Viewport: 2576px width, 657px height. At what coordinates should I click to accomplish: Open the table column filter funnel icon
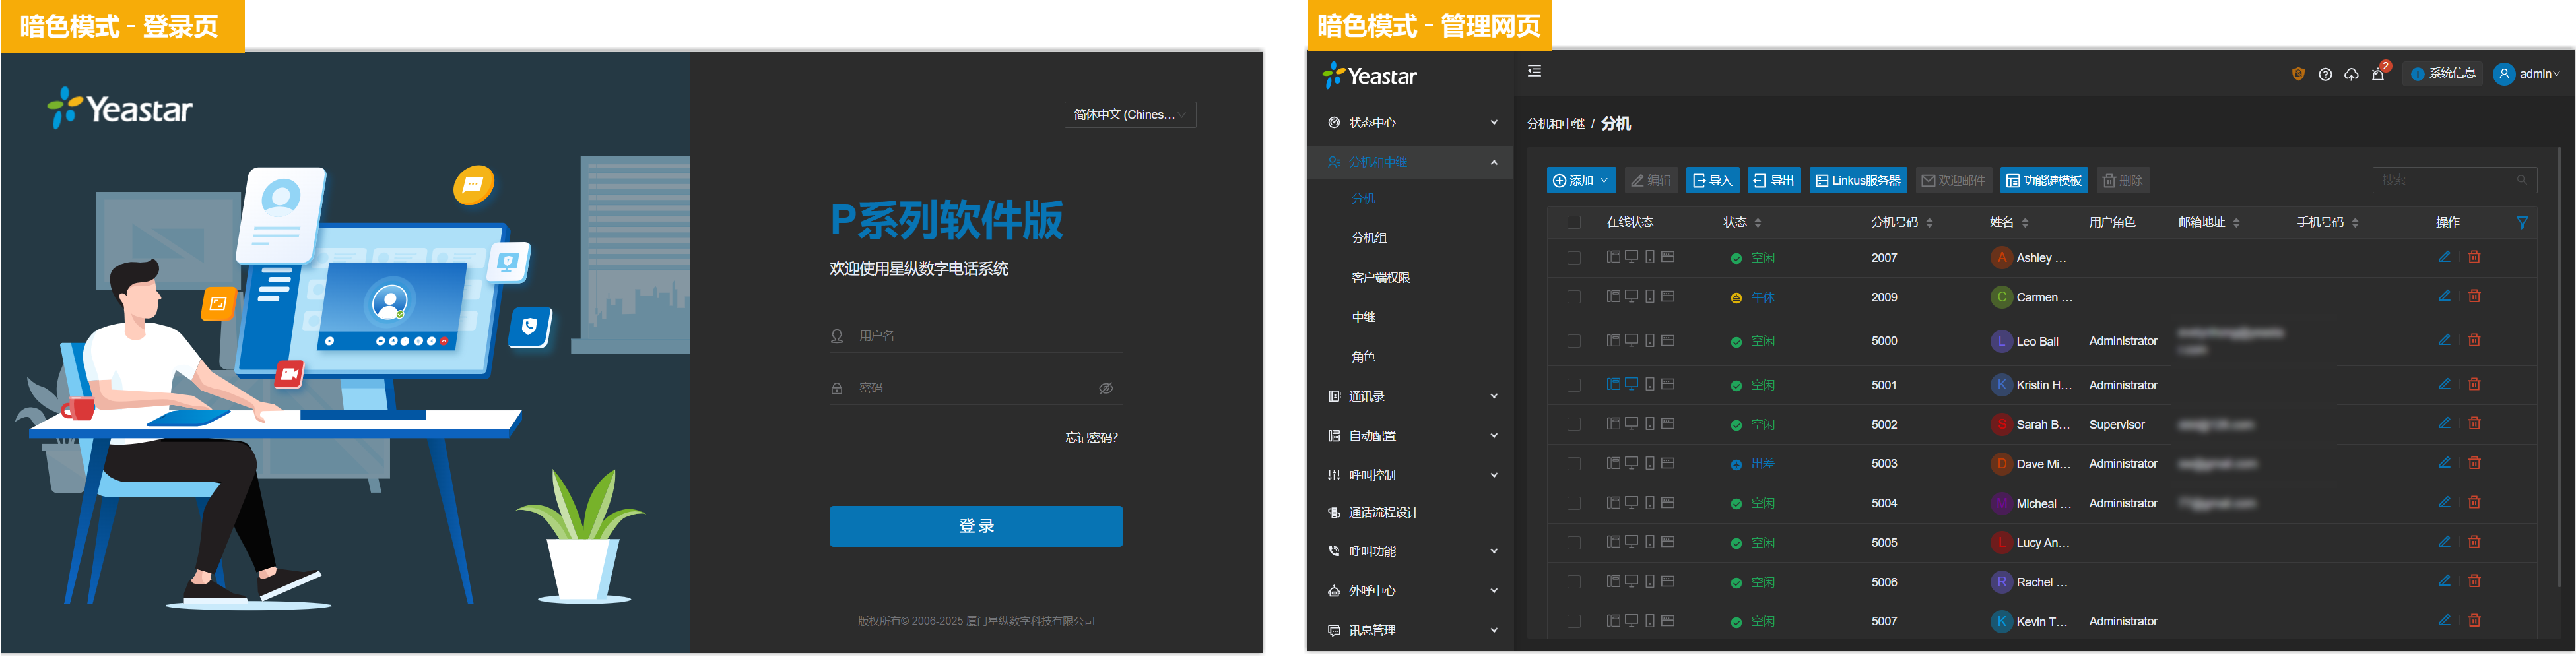click(x=2522, y=223)
